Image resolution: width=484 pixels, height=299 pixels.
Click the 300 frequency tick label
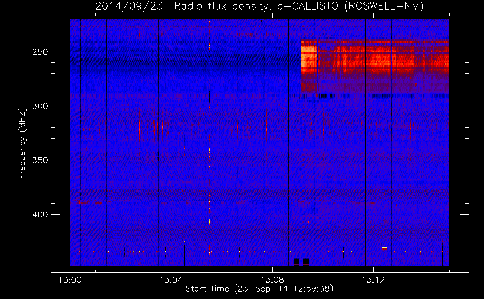(x=40, y=106)
